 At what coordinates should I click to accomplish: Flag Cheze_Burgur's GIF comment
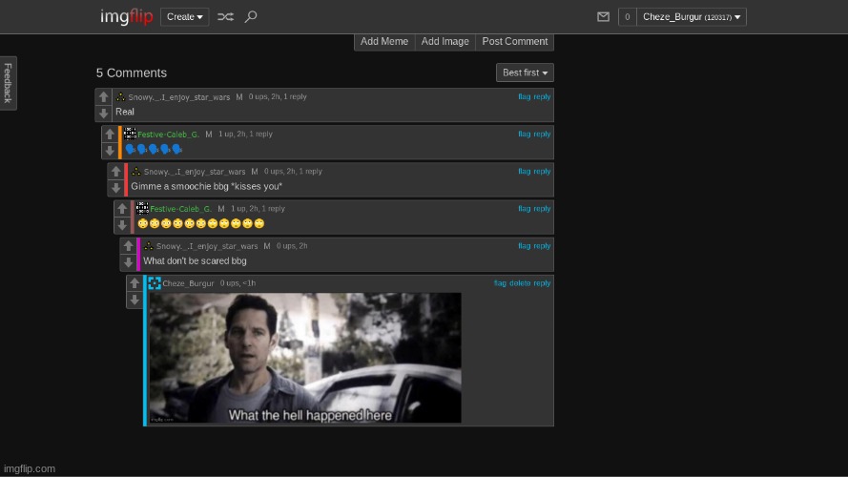coord(500,283)
